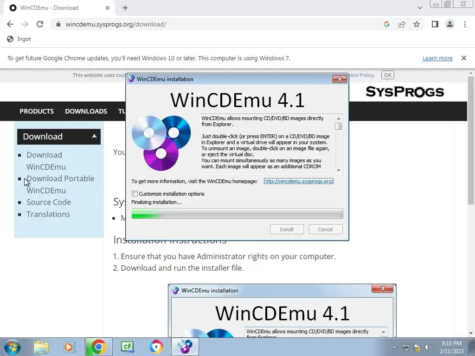The height and width of the screenshot is (356, 475).
Task: Open network status tray icon
Action: pyautogui.click(x=405, y=347)
